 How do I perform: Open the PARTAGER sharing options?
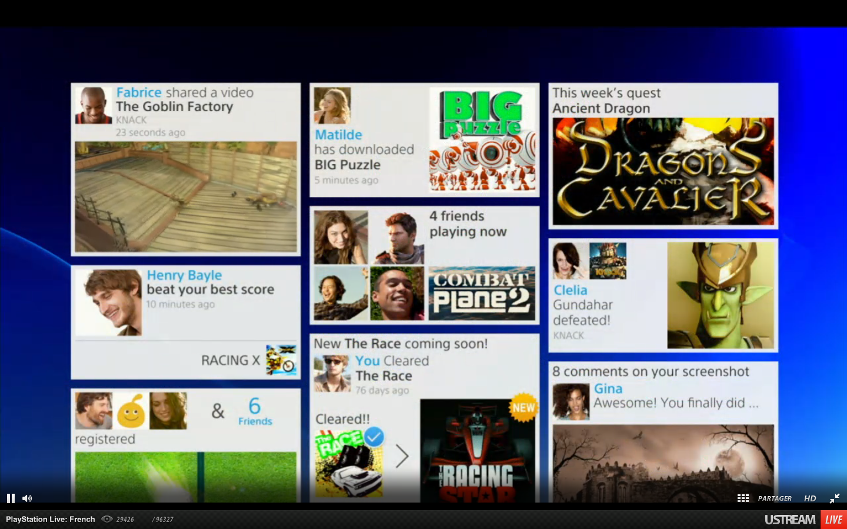tap(774, 498)
